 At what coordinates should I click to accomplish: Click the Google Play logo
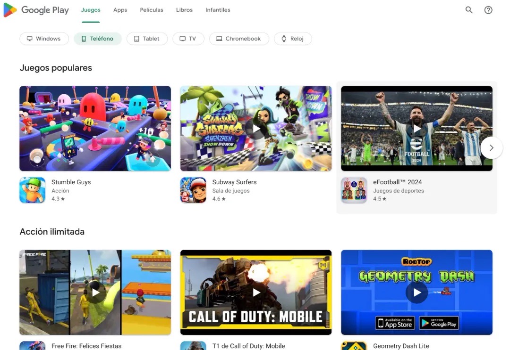point(36,10)
